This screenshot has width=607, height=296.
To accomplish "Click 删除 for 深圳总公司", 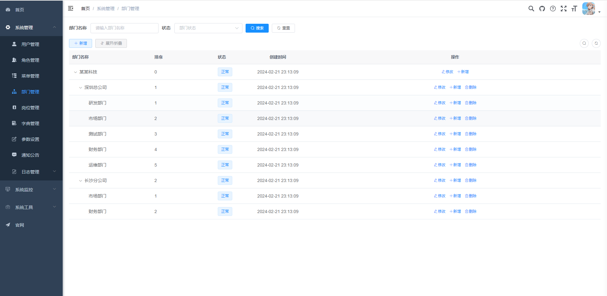I will pos(471,87).
